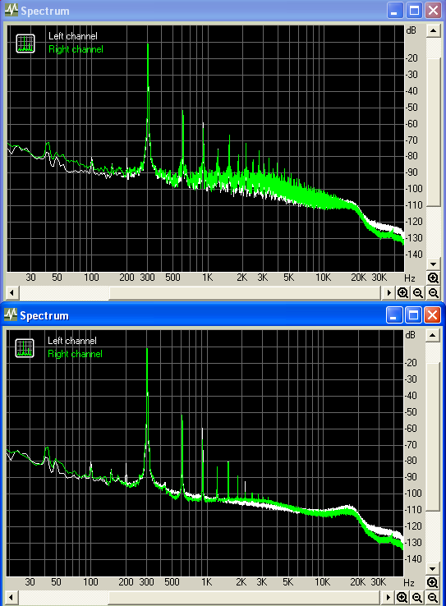
Task: Click right scroll arrow of top frequency scrollbar
Action: pos(389,293)
